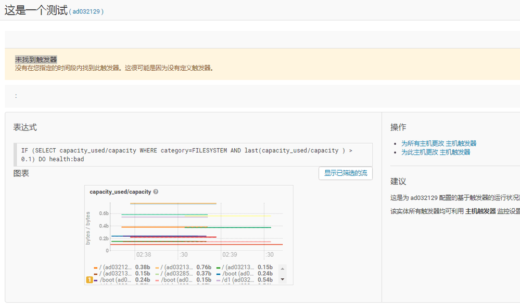This screenshot has height=307, width=520.
Task: Open the chart help question-mark icon
Action: [x=155, y=191]
